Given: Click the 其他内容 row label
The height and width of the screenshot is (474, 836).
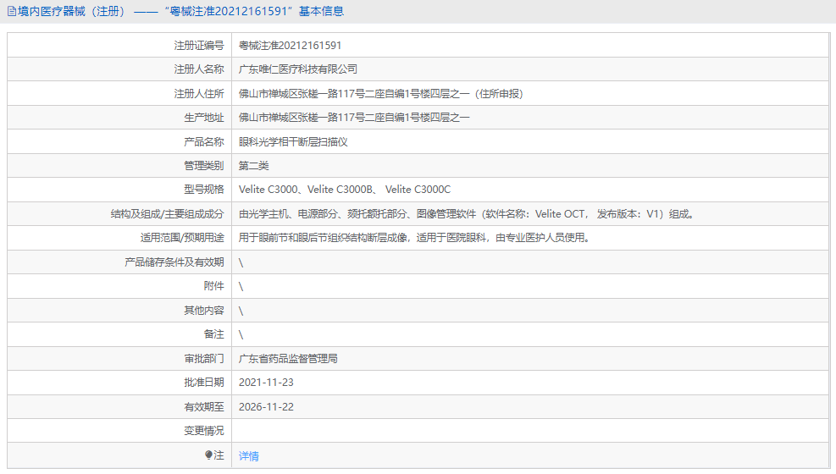Looking at the screenshot, I should (x=204, y=311).
